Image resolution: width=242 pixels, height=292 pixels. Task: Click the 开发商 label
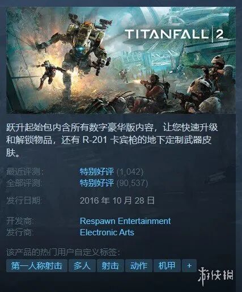[20, 221]
